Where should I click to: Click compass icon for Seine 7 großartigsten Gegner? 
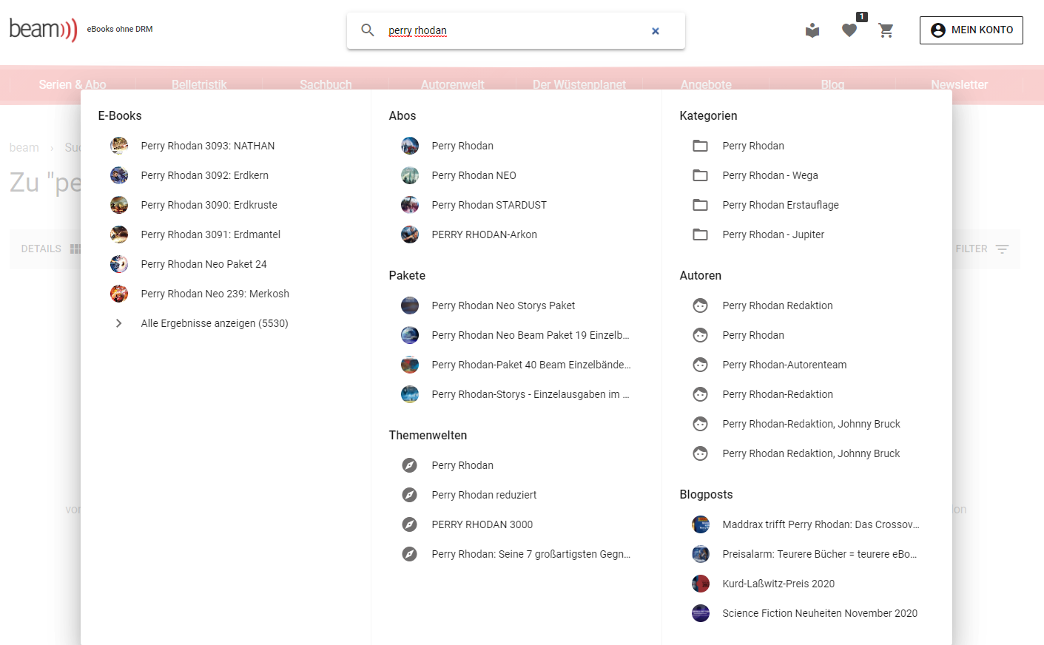[x=409, y=554]
